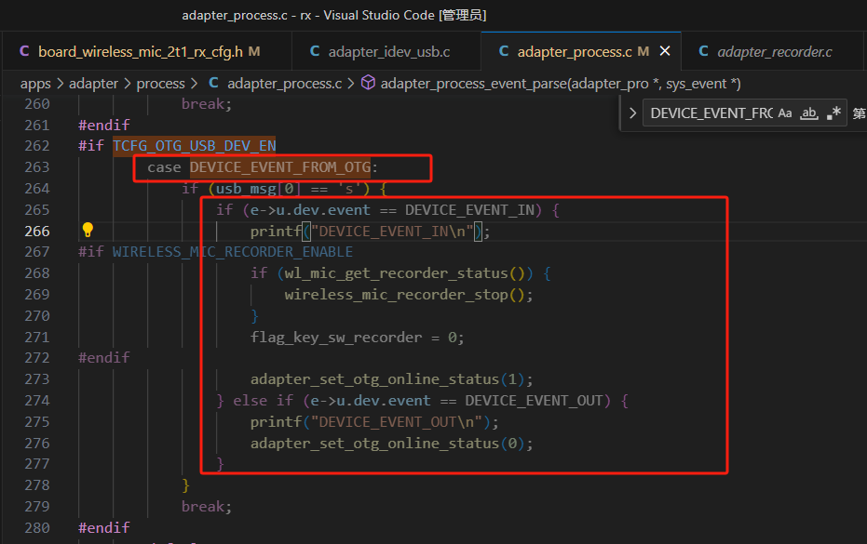Click the adapter breadcrumb folder
The height and width of the screenshot is (544, 867).
tap(93, 84)
